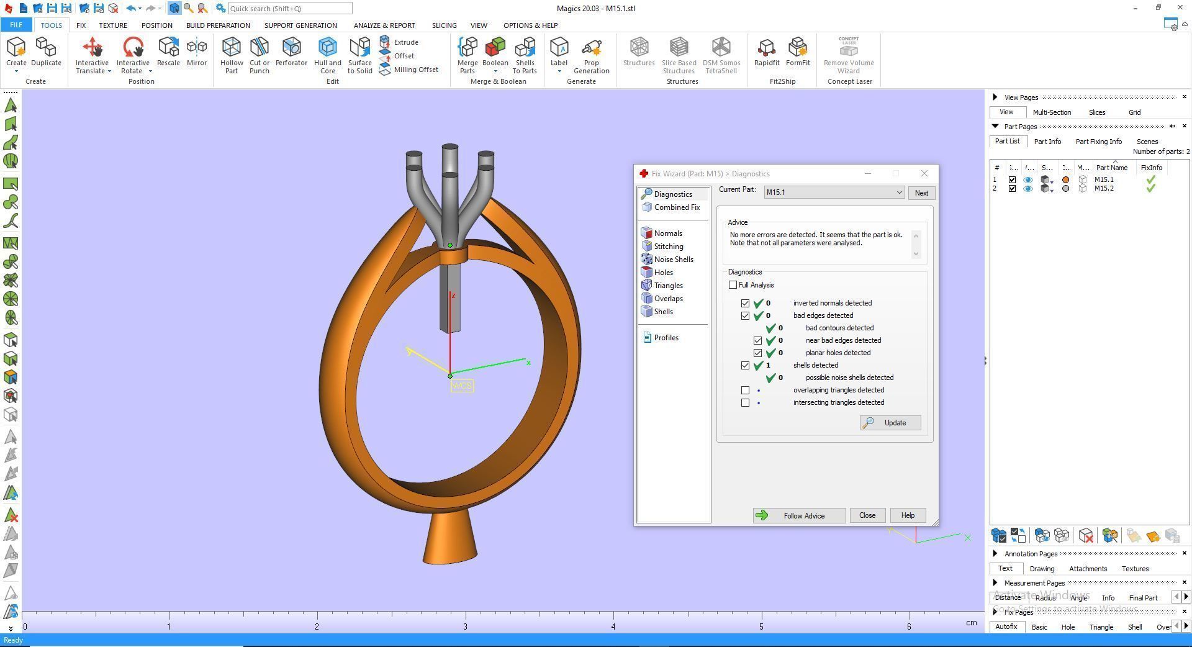Open Combined Fix page
This screenshot has height=647, width=1192.
(677, 207)
